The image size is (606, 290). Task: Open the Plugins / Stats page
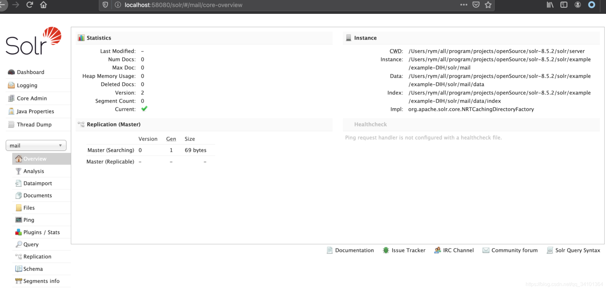pyautogui.click(x=41, y=232)
